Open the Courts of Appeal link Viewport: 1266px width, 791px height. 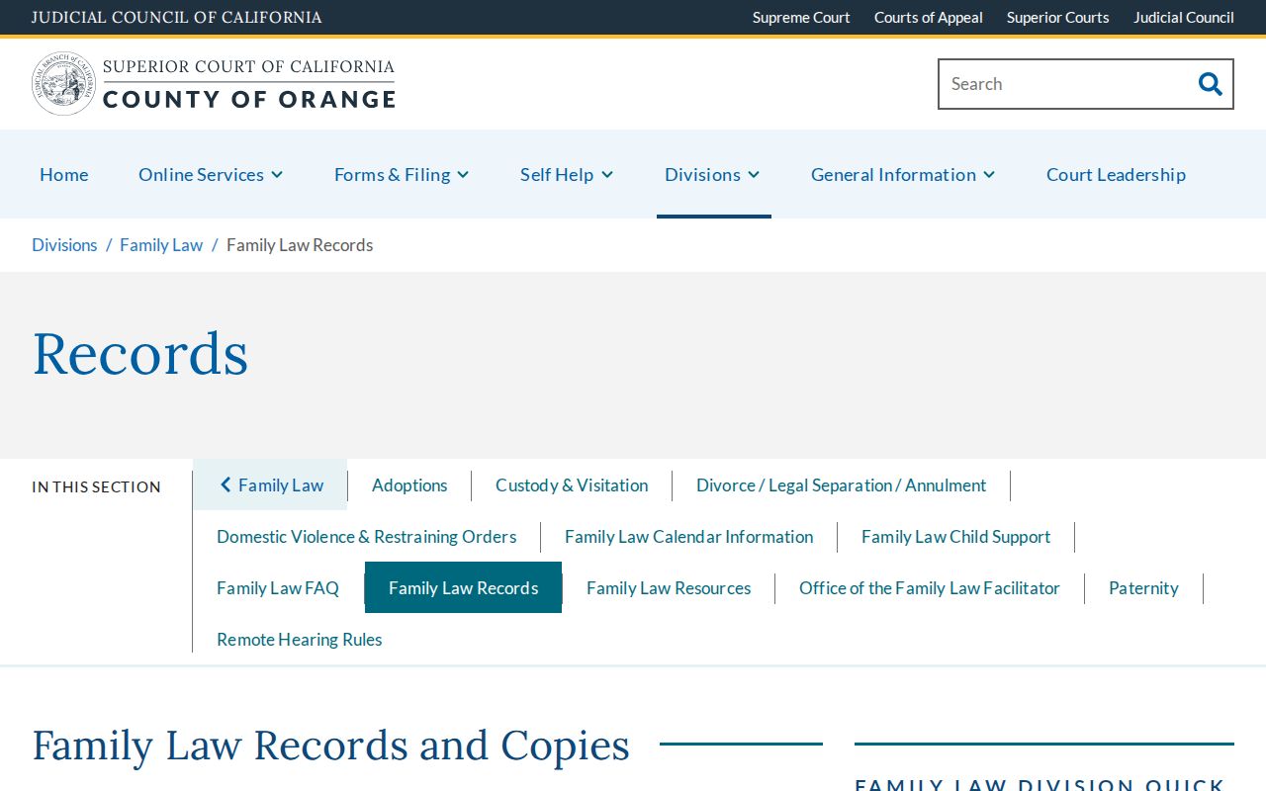click(x=929, y=18)
